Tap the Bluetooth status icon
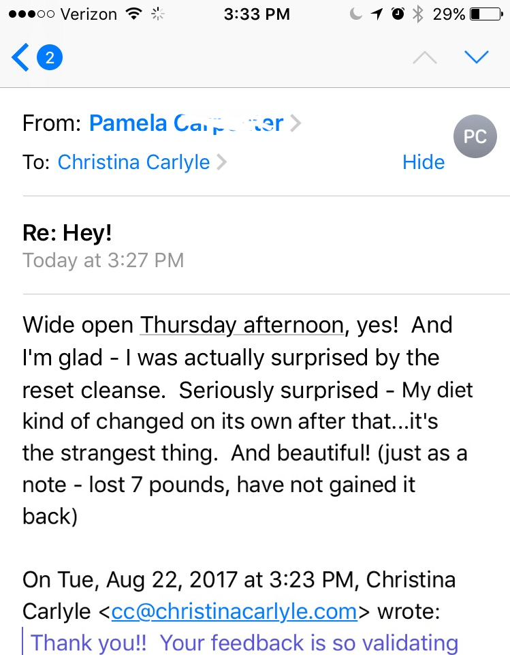This screenshot has width=510, height=655. click(x=418, y=14)
